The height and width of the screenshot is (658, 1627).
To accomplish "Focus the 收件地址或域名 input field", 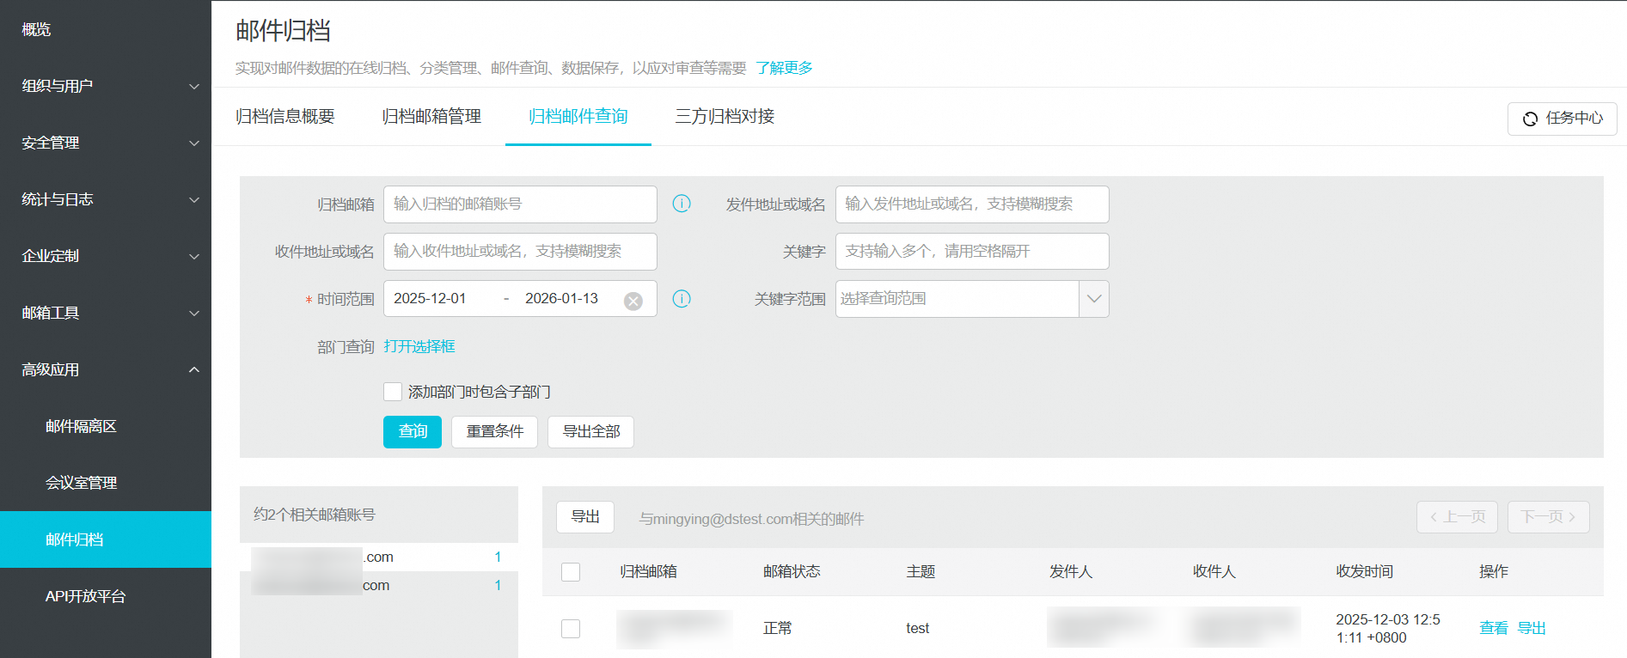I will 520,252.
